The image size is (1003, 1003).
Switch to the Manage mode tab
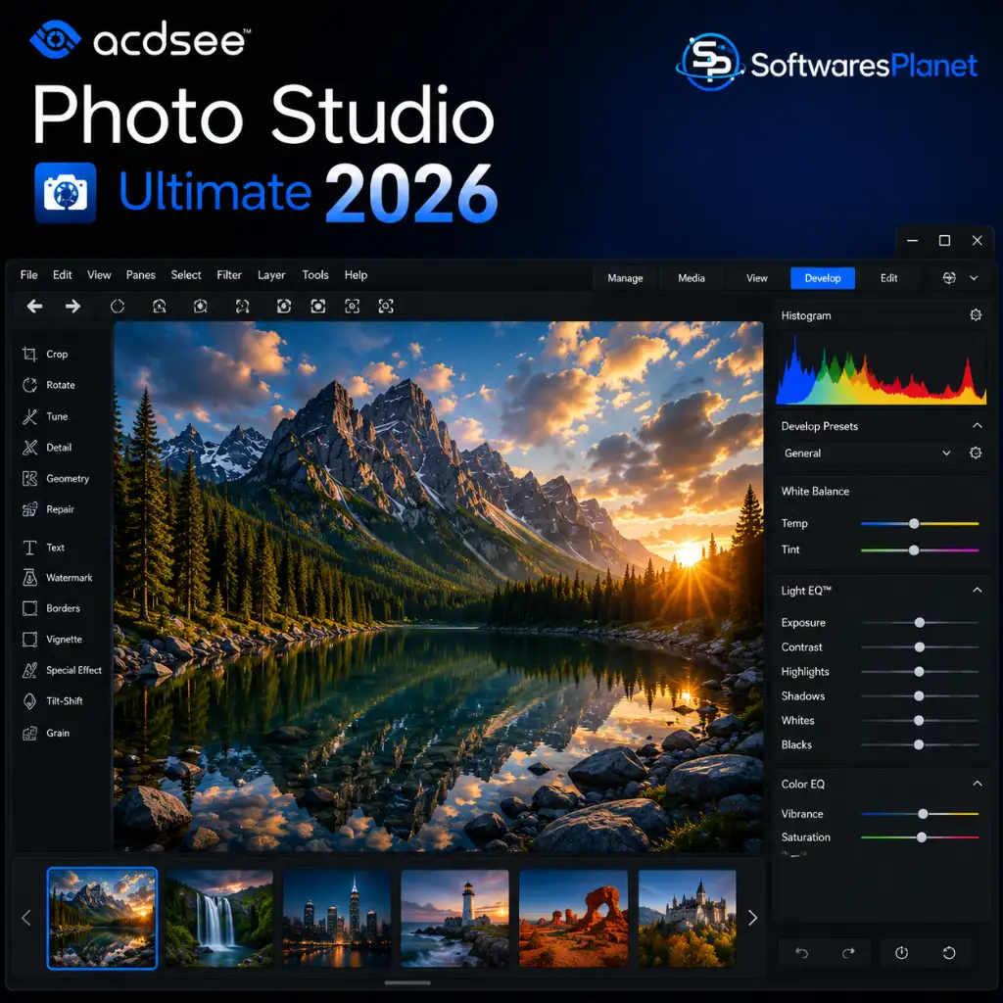tap(625, 278)
